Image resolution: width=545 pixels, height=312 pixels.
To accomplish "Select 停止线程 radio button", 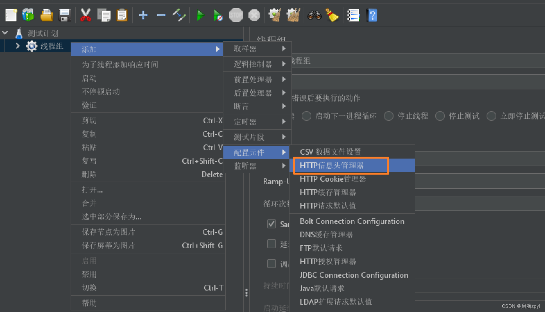I will point(389,116).
